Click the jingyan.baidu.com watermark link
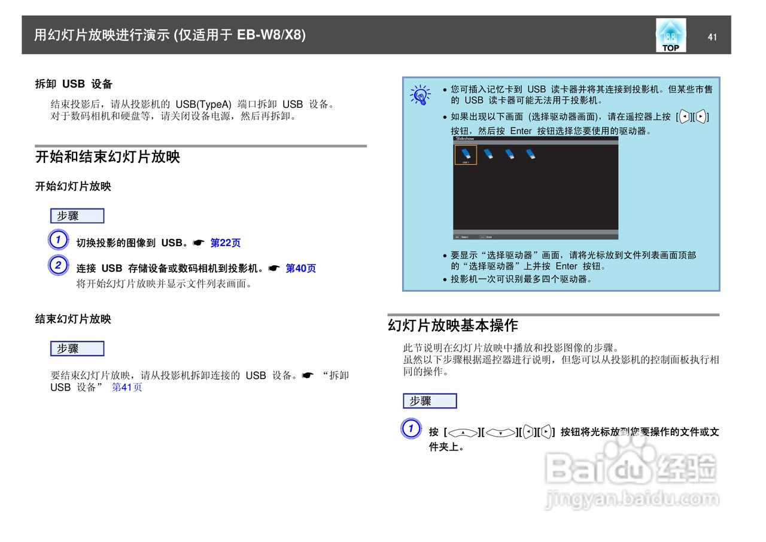The image size is (766, 542). [632, 497]
